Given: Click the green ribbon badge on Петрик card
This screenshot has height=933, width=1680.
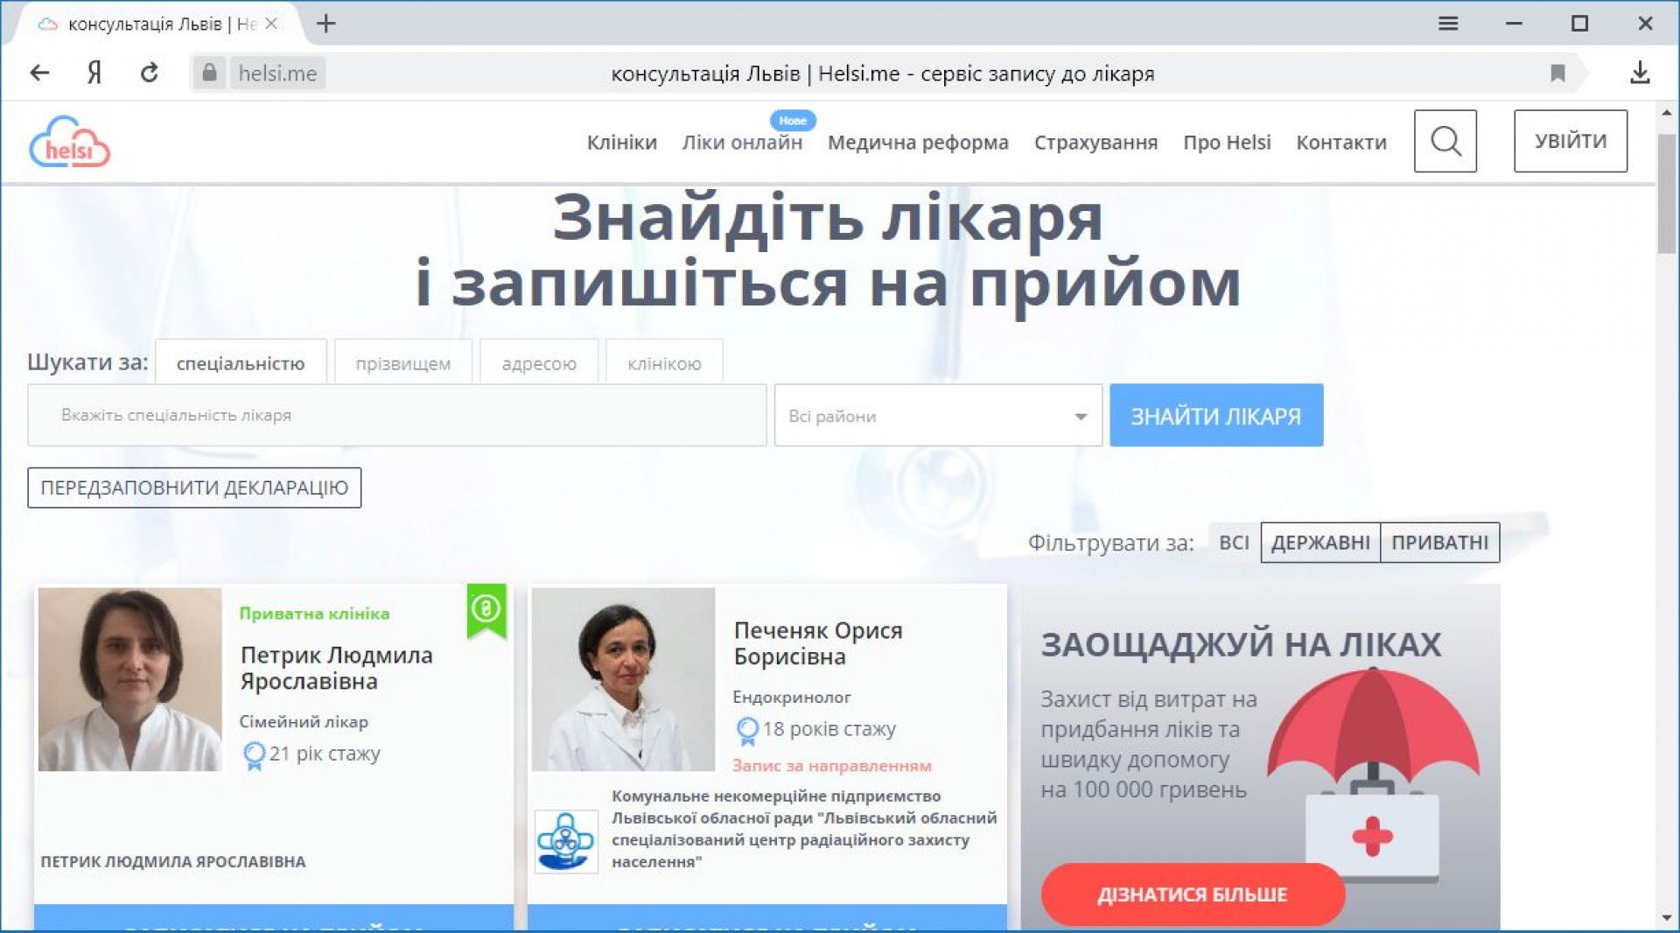Looking at the screenshot, I should [x=486, y=610].
